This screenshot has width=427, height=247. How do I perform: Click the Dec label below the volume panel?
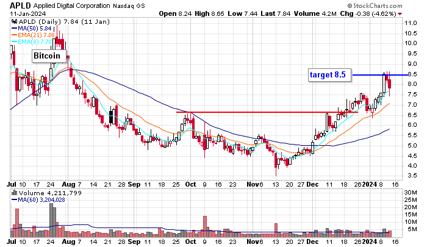click(312, 242)
